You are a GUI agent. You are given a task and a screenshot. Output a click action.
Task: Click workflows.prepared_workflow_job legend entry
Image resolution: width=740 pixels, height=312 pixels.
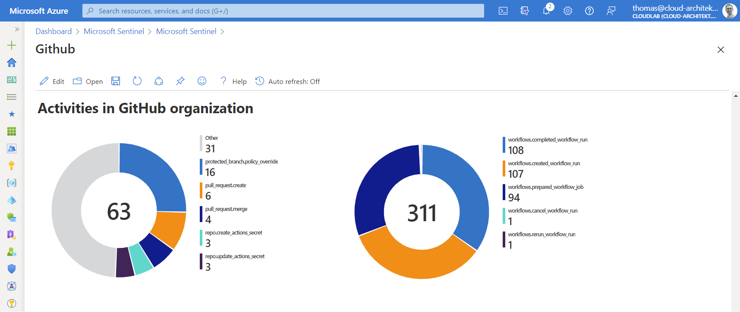click(x=543, y=192)
